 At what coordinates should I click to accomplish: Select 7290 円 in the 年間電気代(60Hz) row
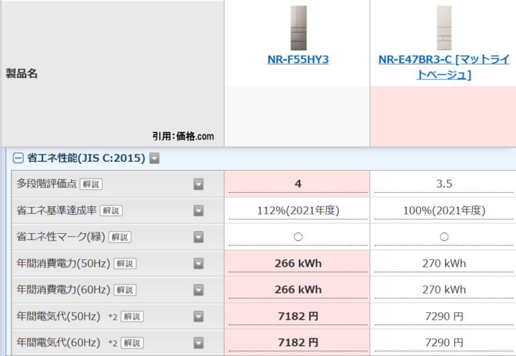pyautogui.click(x=443, y=343)
